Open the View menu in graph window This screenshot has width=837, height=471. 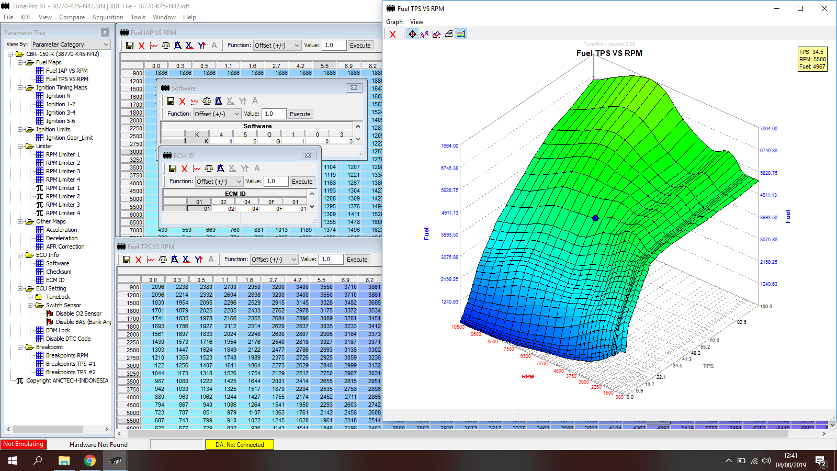(x=416, y=22)
